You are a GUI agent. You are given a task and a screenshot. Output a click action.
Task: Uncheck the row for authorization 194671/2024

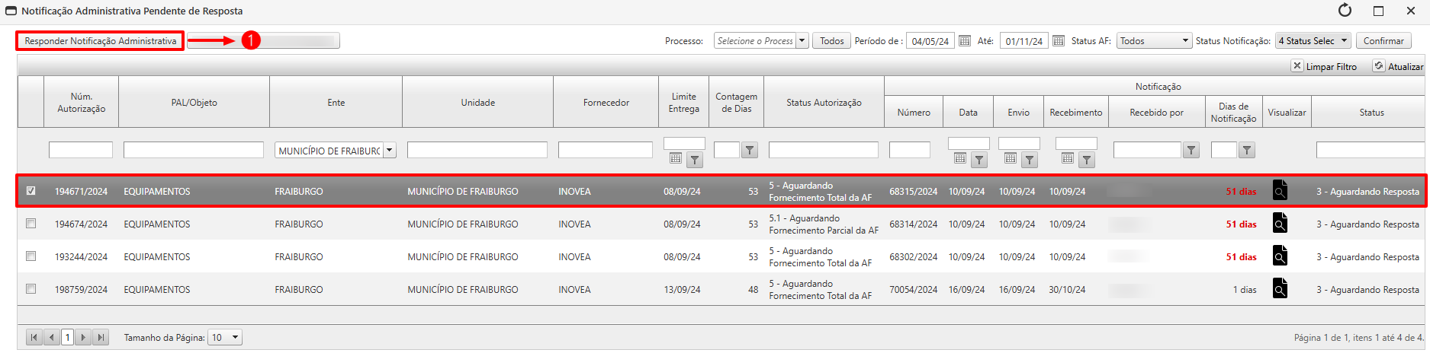click(x=31, y=191)
